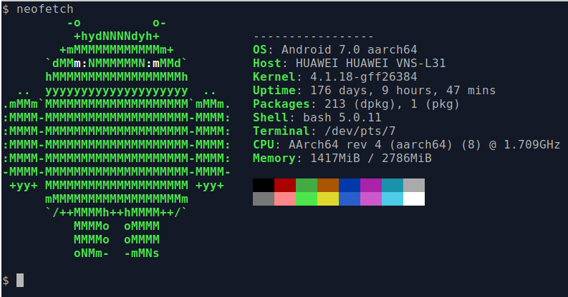The height and width of the screenshot is (297, 568).
Task: Click the Shell line reading bash 5.0.11
Action: click(x=317, y=117)
